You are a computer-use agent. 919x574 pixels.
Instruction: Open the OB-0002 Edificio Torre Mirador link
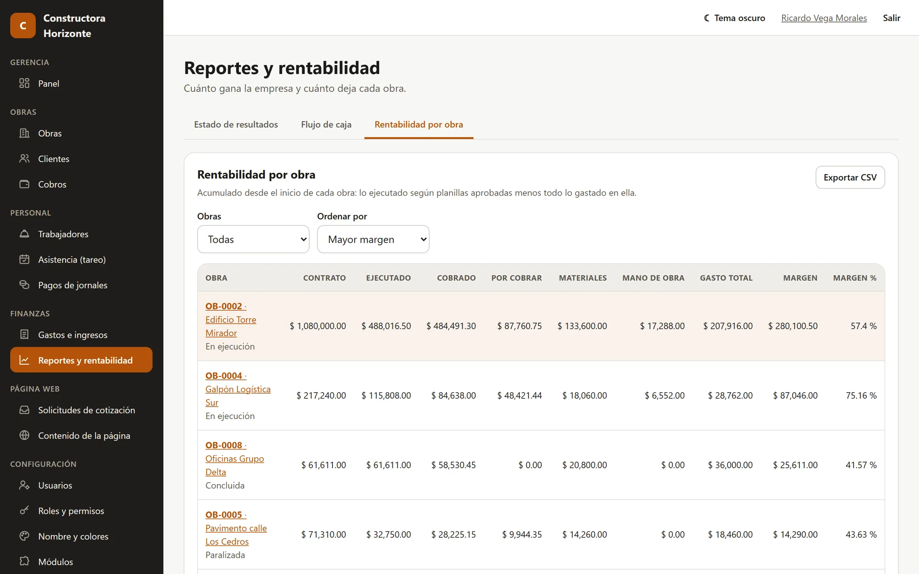pyautogui.click(x=231, y=320)
